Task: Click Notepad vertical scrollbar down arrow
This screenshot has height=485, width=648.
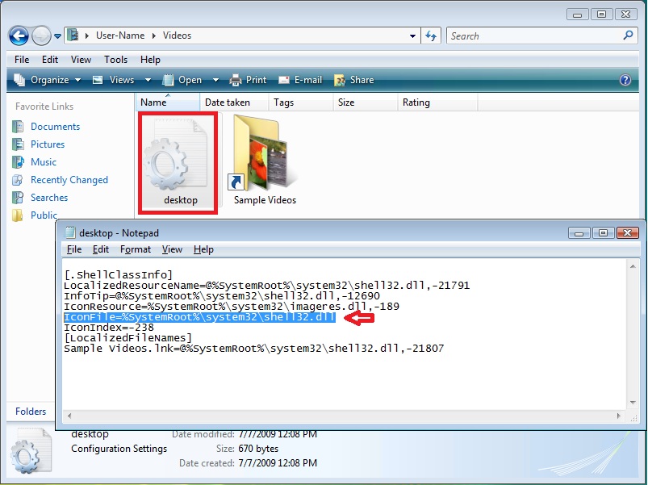Action: tap(633, 403)
